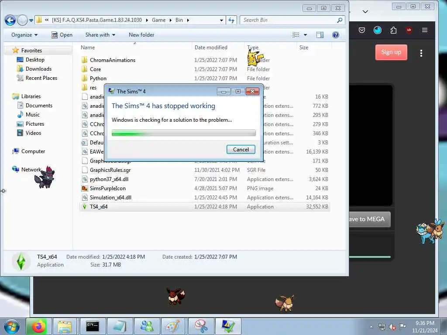Click the Back arrow in Explorer
Screen dimensions: 447x335
tap(10, 20)
